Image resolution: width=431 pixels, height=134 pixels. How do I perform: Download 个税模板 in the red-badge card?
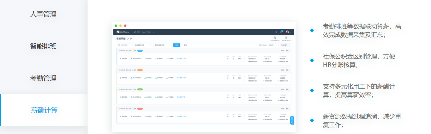tap(170, 116)
